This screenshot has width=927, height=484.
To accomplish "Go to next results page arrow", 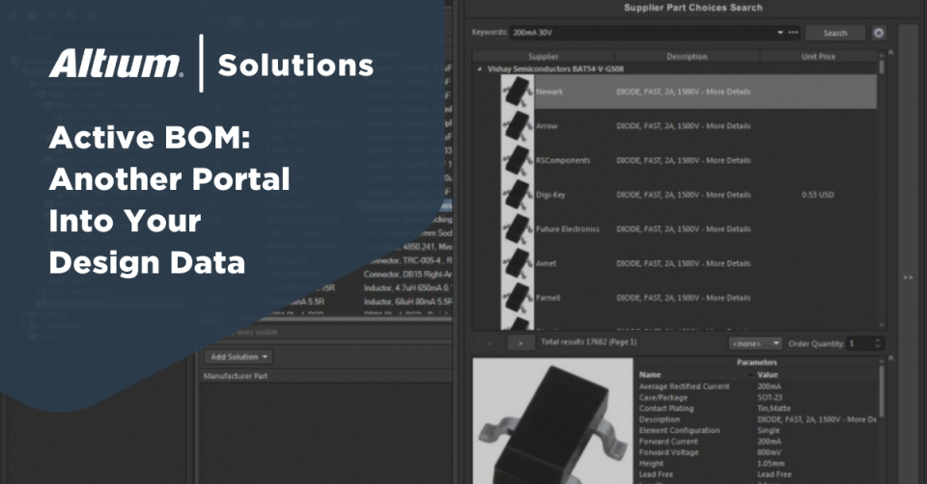I will point(521,343).
